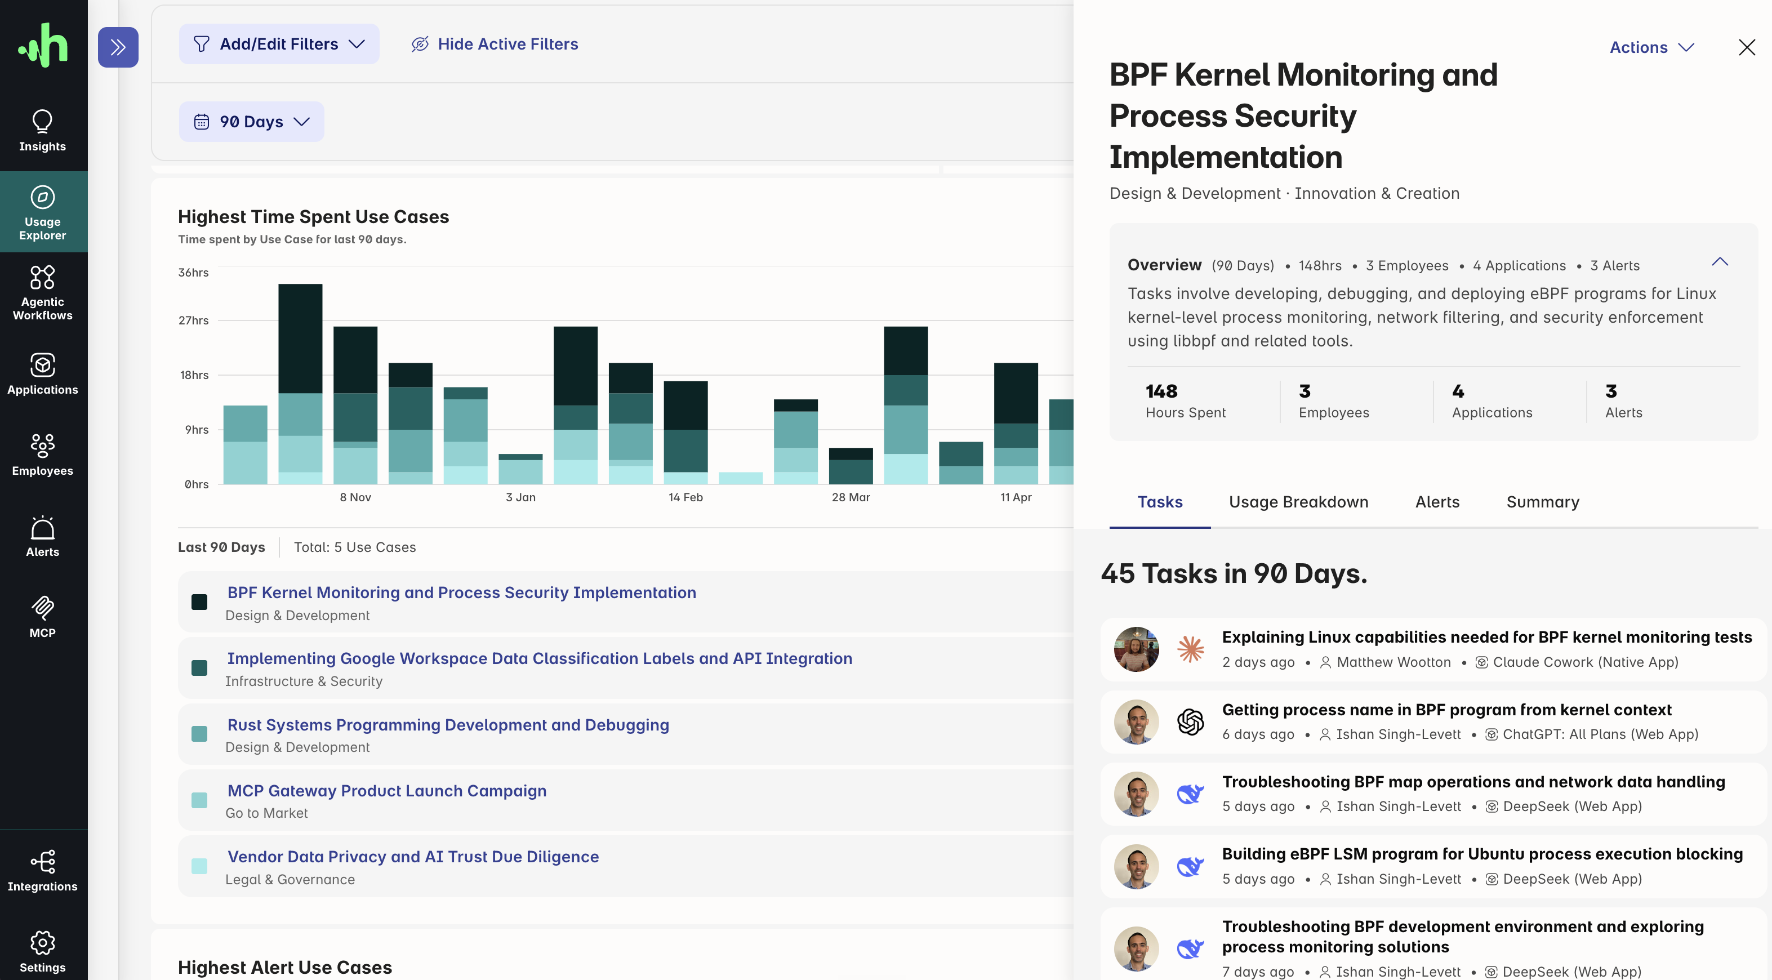Viewport: 1772px width, 980px height.
Task: Click teal swatch beside Rust Systems Programming
Action: [x=199, y=734]
